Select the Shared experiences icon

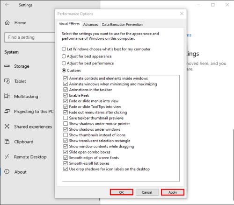point(7,126)
